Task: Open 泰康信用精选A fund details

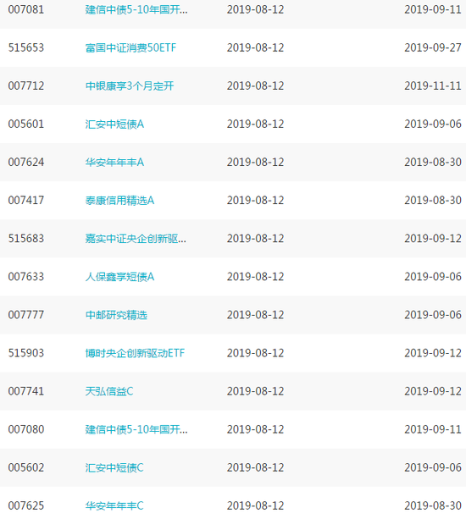Action: tap(120, 201)
